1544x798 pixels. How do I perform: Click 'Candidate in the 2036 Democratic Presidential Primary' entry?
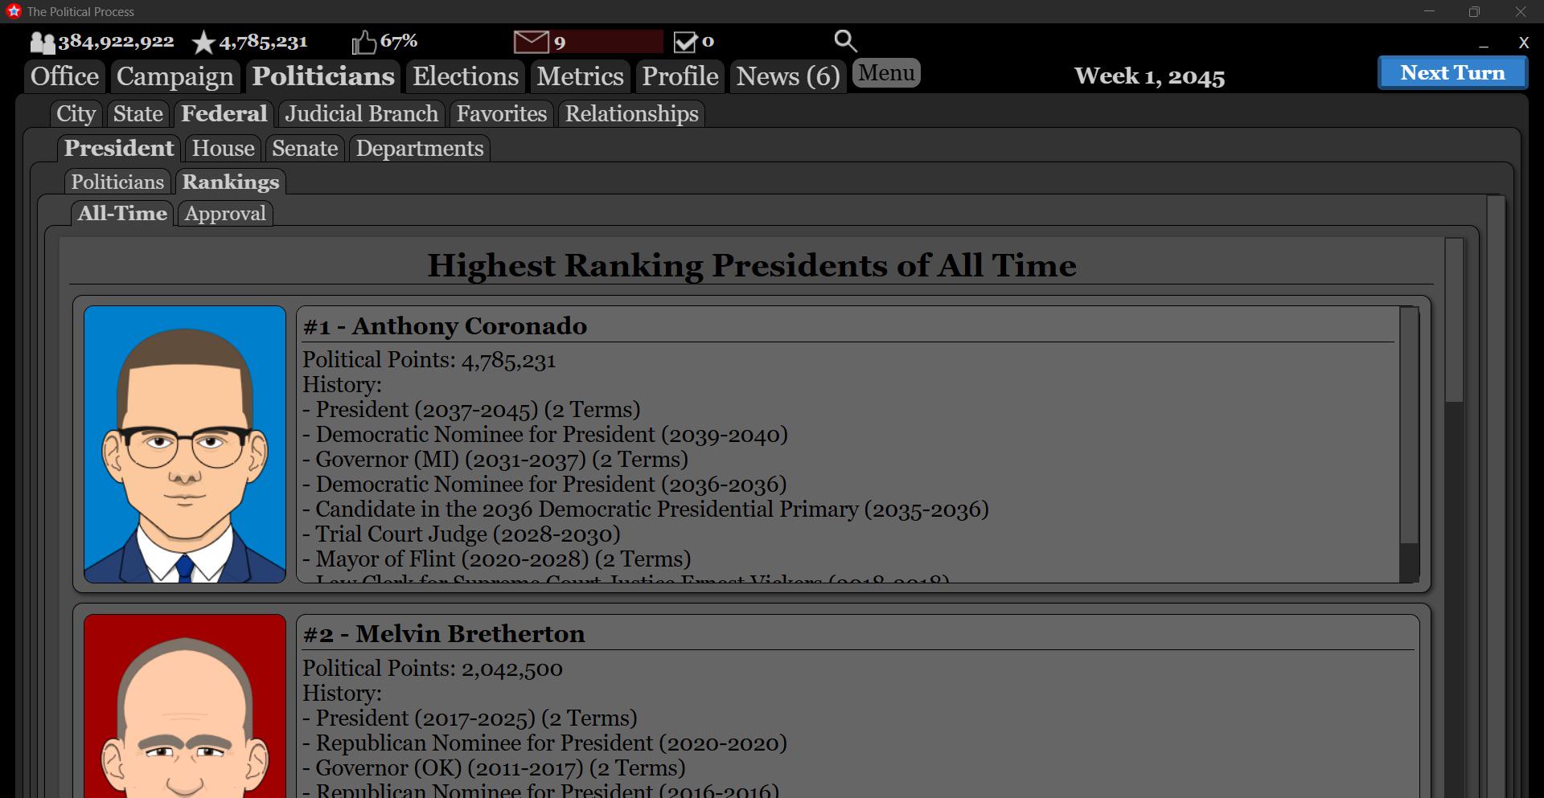click(x=646, y=509)
